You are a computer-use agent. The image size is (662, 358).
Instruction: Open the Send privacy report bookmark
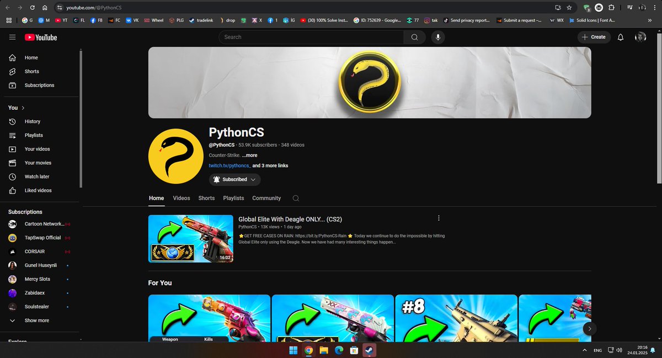coord(466,20)
